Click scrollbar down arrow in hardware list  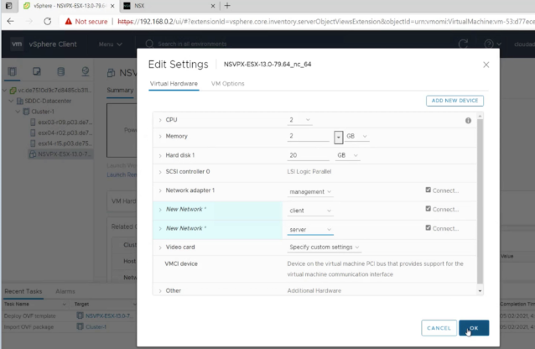click(480, 291)
